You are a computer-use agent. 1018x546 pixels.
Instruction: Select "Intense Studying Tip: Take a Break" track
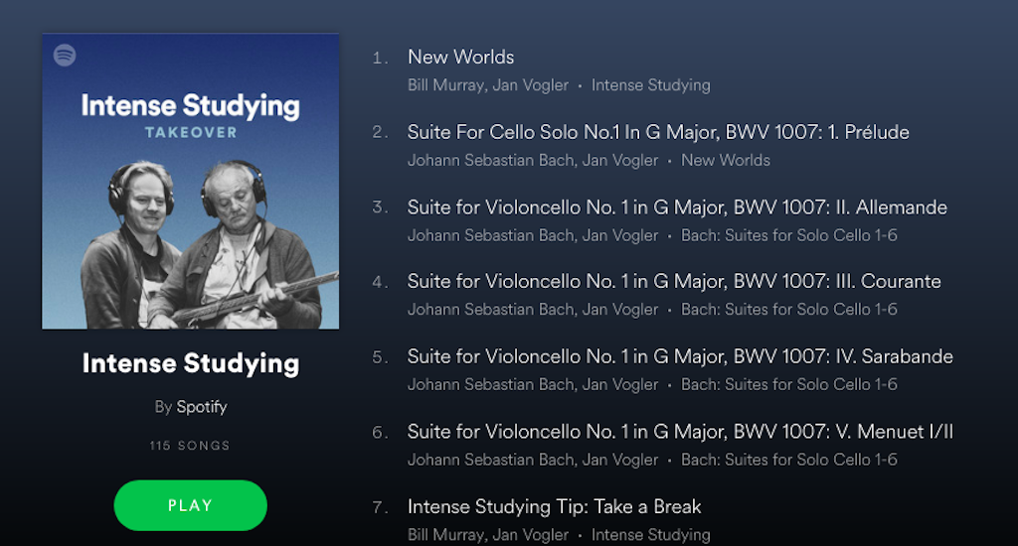554,507
